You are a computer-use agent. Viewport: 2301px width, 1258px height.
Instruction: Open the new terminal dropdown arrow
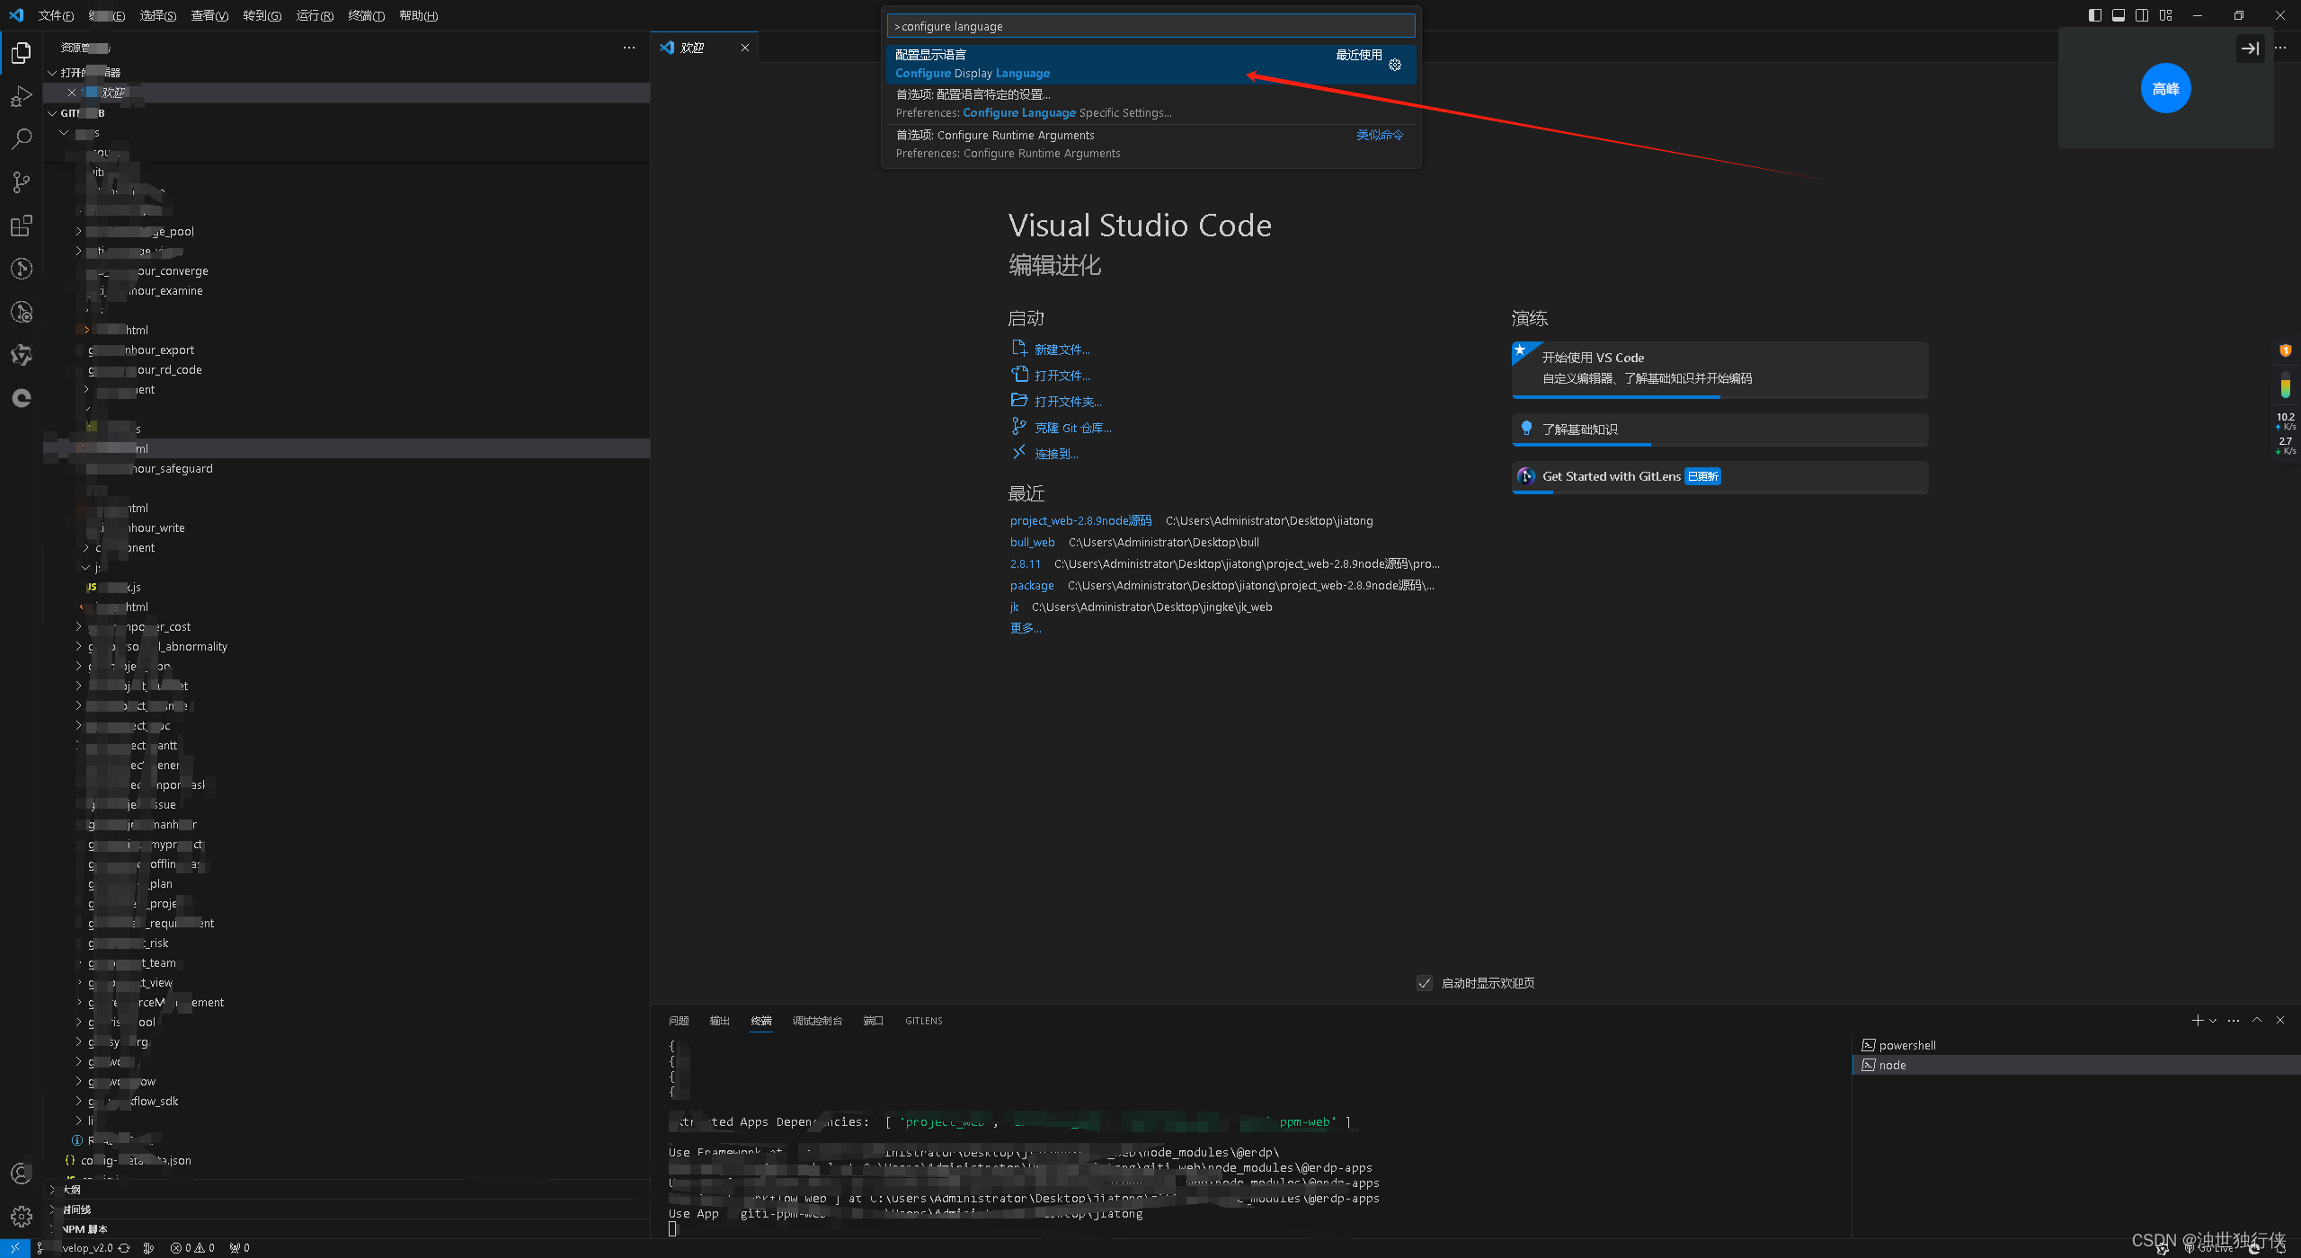pyautogui.click(x=2213, y=1021)
